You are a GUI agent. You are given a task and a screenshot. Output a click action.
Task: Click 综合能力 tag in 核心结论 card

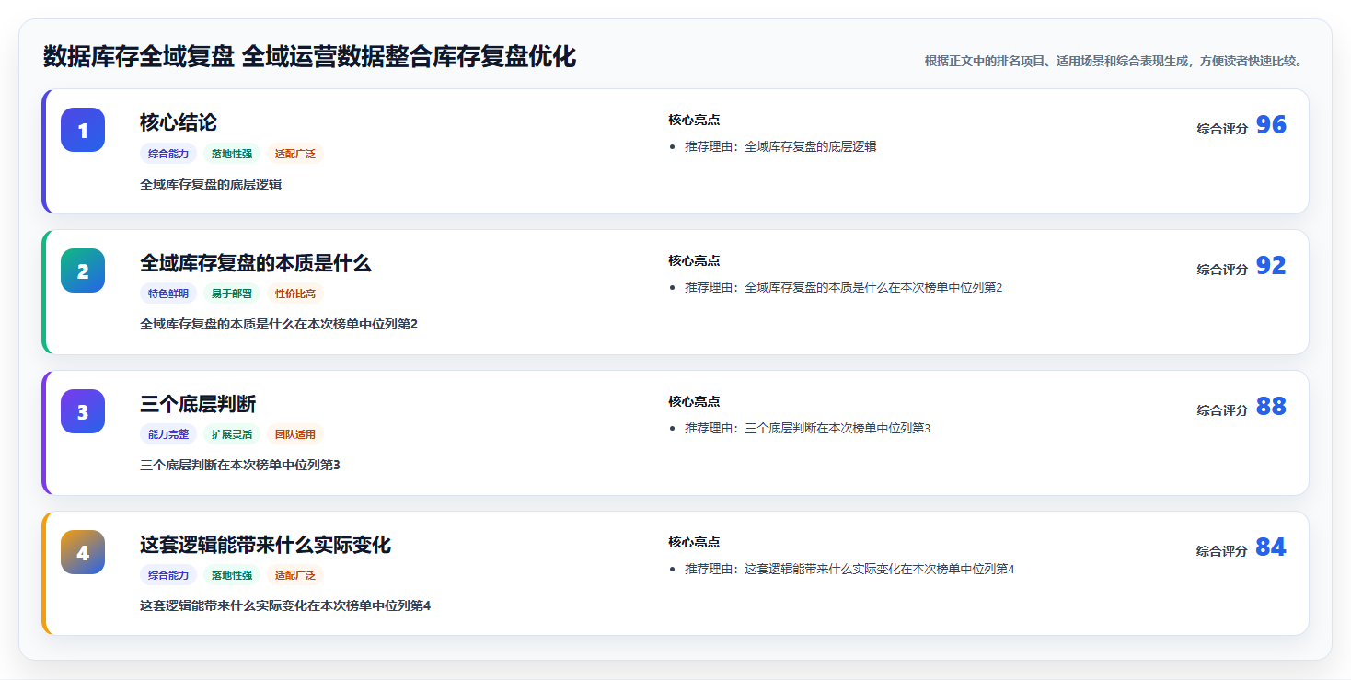pyautogui.click(x=168, y=154)
